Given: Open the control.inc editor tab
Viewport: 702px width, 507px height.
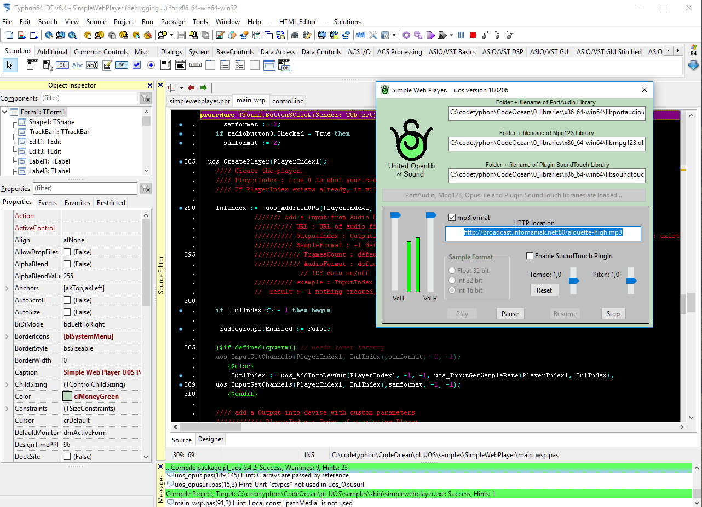Looking at the screenshot, I should coord(287,101).
